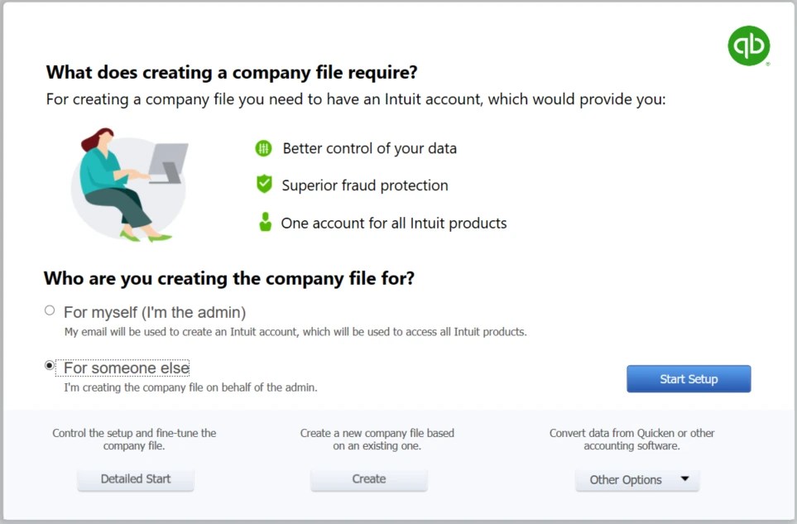Screen dimensions: 797x524
Task: Click "Superior fraud protection" text
Action: coord(364,185)
